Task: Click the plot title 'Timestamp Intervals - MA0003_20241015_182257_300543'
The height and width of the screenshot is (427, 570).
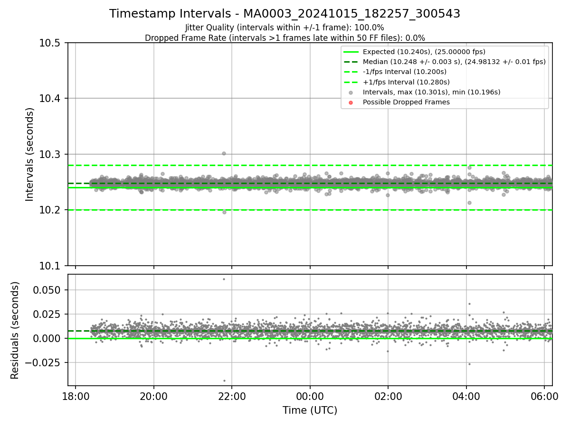Action: [285, 14]
